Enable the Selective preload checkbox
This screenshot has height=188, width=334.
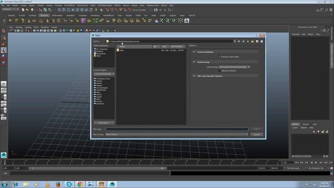point(219,70)
